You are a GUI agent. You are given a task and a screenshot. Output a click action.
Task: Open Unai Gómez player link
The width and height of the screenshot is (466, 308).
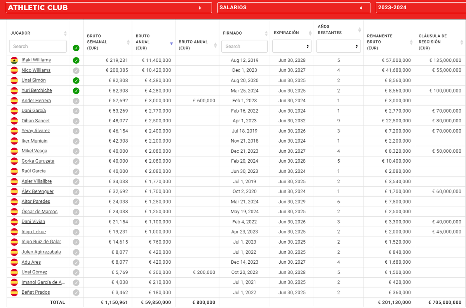coord(35,272)
